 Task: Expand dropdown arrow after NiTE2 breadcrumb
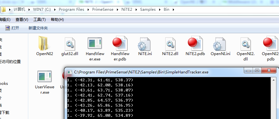(x=136, y=9)
